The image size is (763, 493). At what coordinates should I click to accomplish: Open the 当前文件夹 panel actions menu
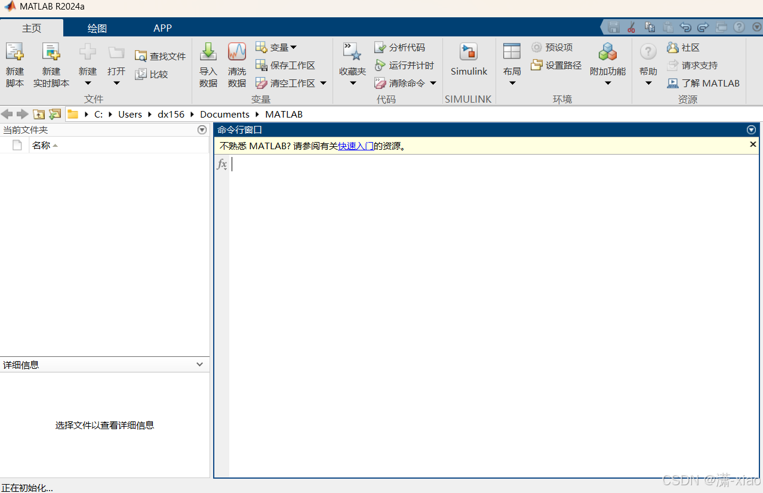coord(202,130)
